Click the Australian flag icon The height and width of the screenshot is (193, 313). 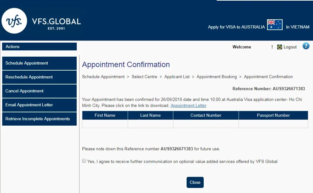pos(275,25)
